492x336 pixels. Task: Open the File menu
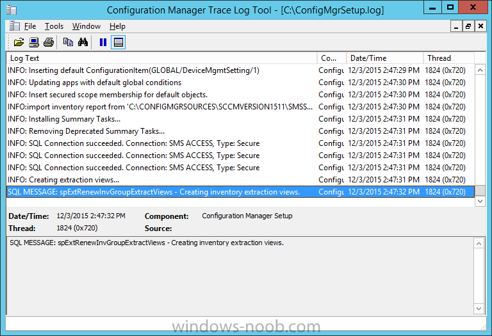coord(30,26)
